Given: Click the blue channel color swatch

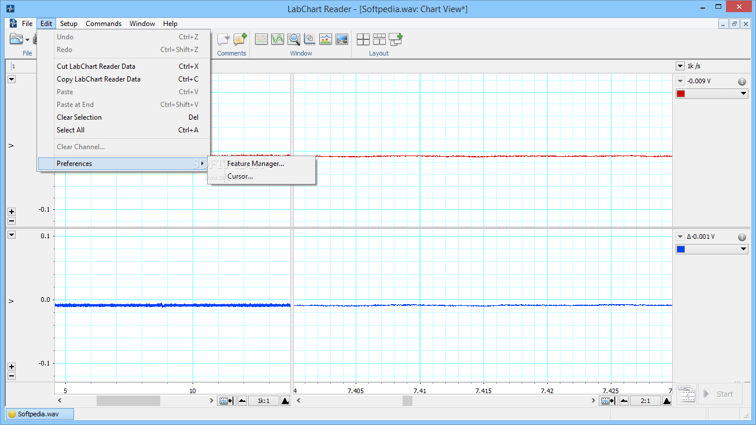Looking at the screenshot, I should click(x=681, y=249).
